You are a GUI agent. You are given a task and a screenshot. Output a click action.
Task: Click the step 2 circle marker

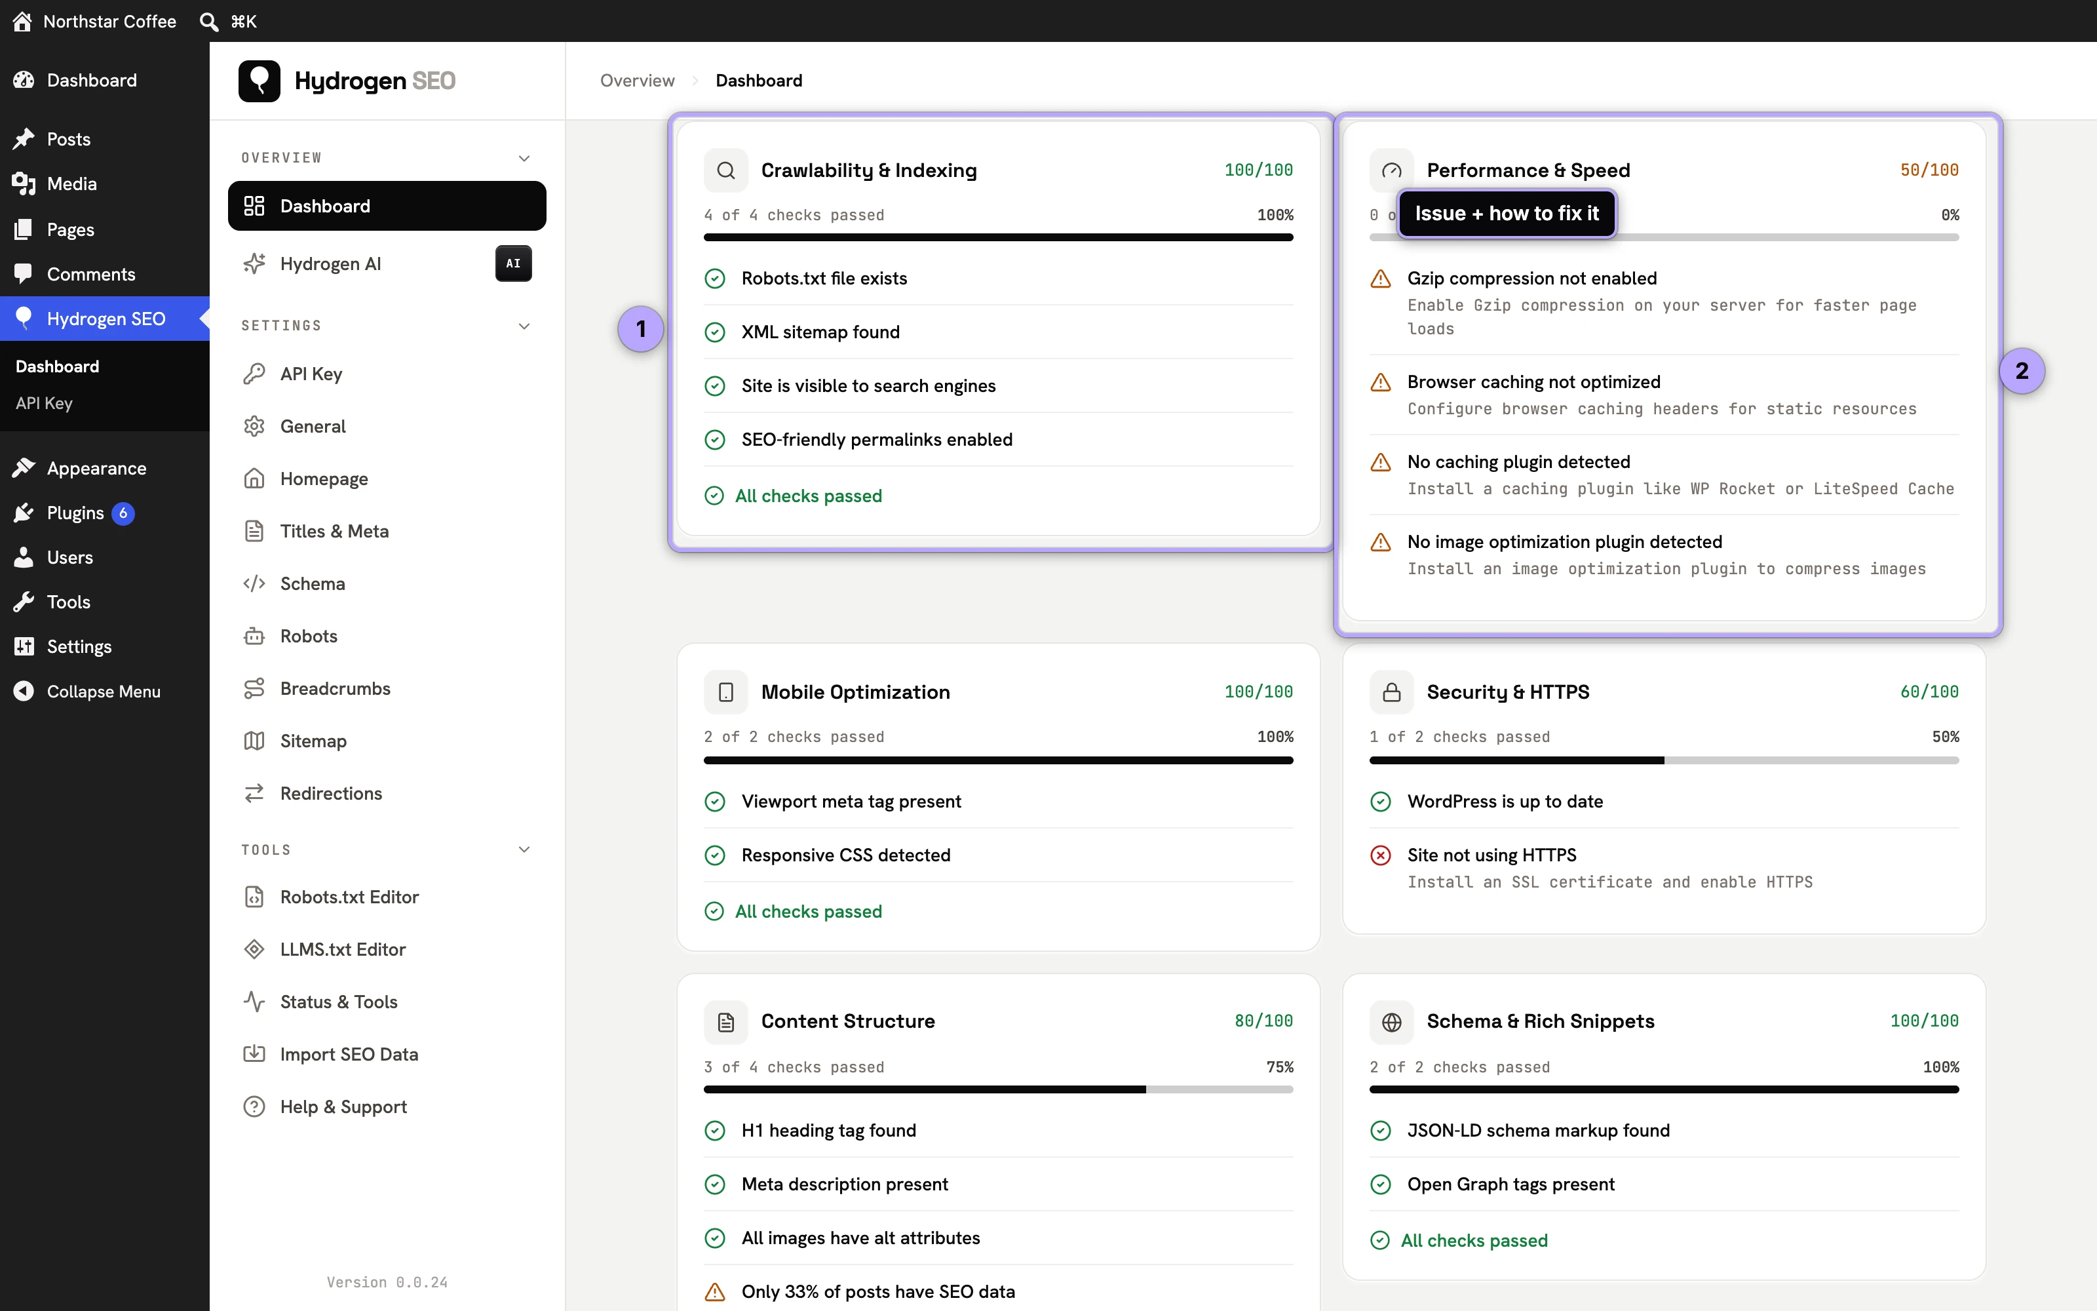(x=2022, y=371)
